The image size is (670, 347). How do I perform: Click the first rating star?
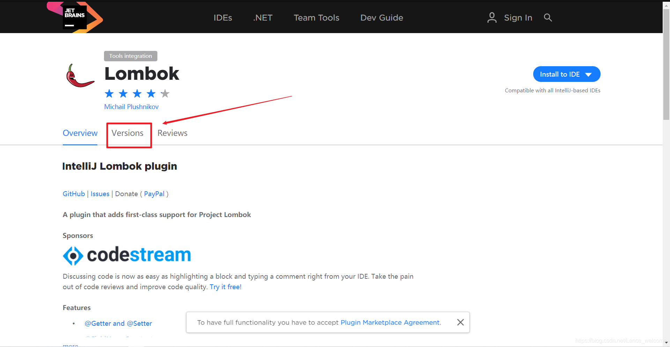(x=109, y=94)
